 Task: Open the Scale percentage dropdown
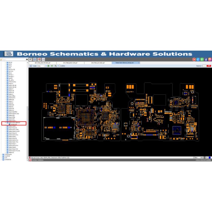point(41,66)
